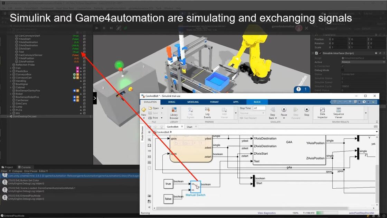This screenshot has height=218, width=387.
Task: Toggle the Reflection Probe checkbox
Action: pyautogui.click(x=84, y=65)
